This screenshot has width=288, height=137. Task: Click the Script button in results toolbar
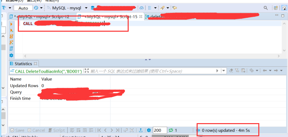click(56, 130)
